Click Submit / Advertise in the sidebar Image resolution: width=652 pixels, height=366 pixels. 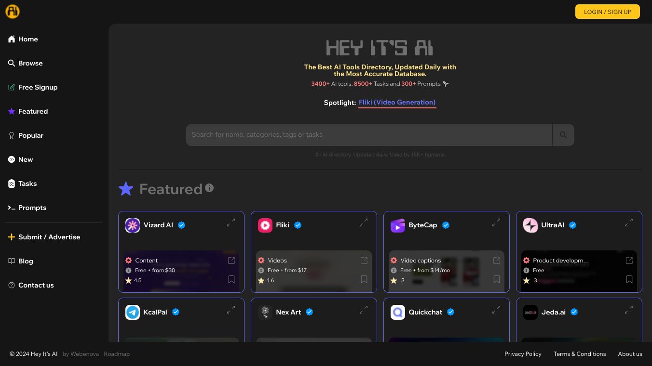click(x=44, y=237)
